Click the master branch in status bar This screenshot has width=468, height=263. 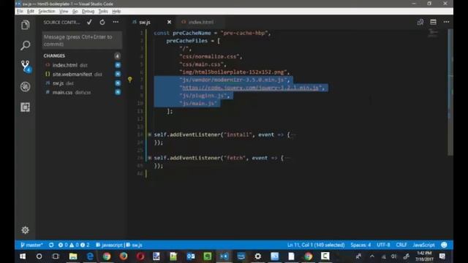coord(31,245)
